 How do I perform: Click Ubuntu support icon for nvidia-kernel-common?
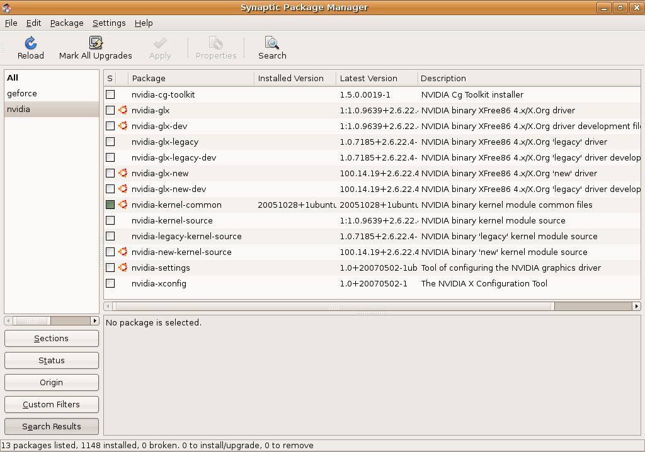pyautogui.click(x=123, y=205)
